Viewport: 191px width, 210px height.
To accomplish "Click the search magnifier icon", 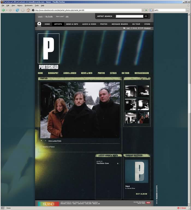I will [x=187, y=10].
